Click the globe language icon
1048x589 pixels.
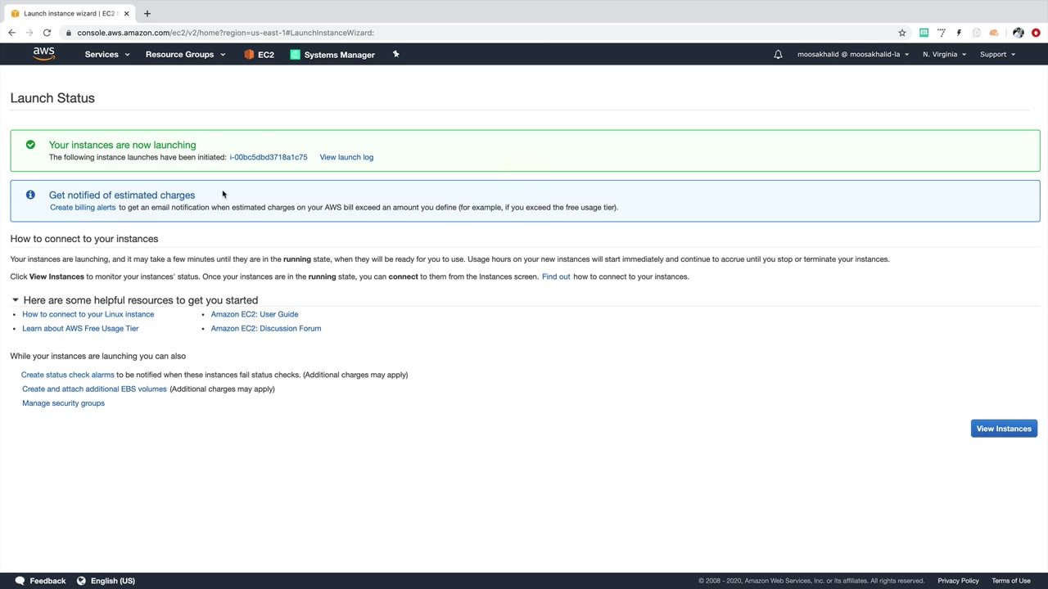pyautogui.click(x=81, y=581)
